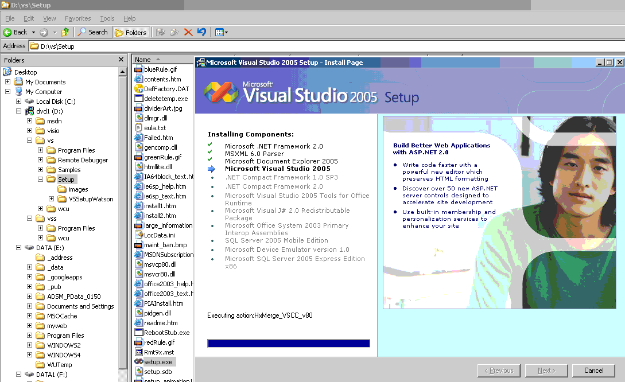
Task: Select the Samples folder in the tree
Action: (x=69, y=170)
